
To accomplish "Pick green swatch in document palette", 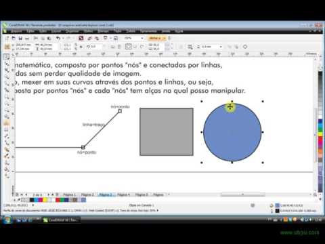I will point(62,200).
